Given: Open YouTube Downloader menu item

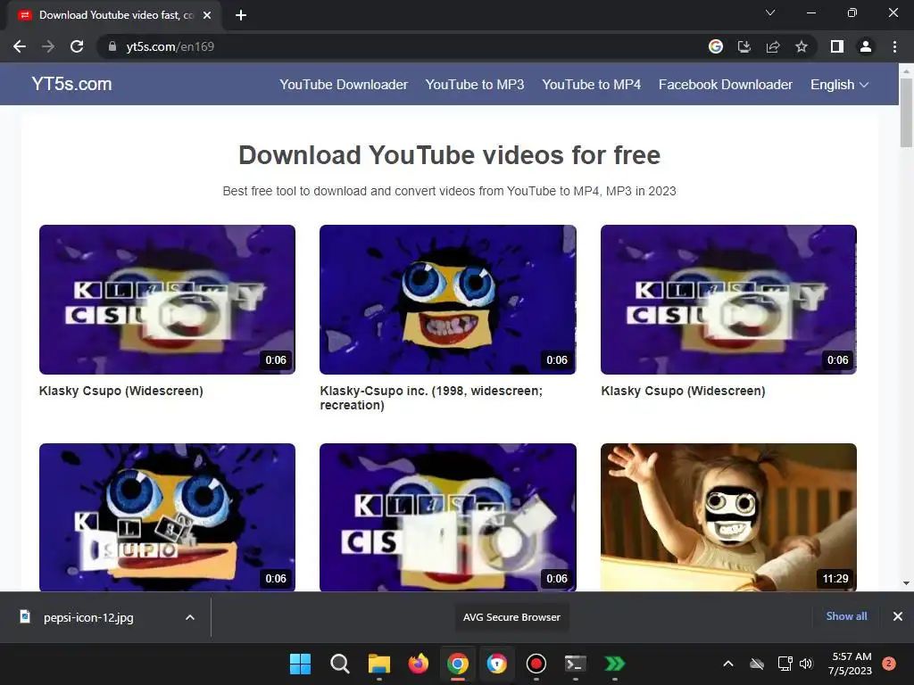Looking at the screenshot, I should tap(344, 85).
